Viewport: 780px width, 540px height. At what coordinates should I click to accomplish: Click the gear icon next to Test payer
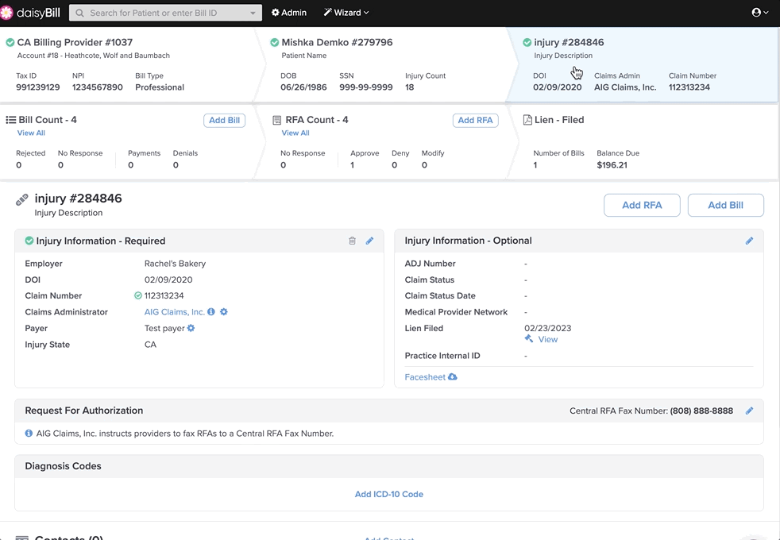point(191,328)
